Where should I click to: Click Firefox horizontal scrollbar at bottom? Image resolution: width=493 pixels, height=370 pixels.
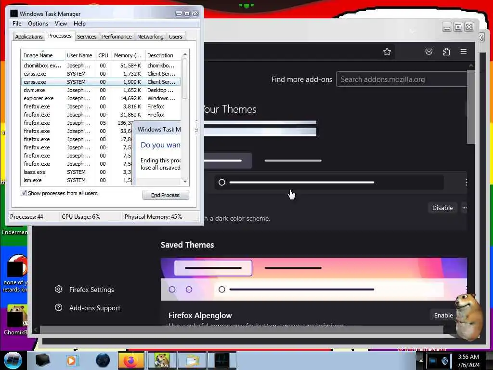click(x=242, y=330)
